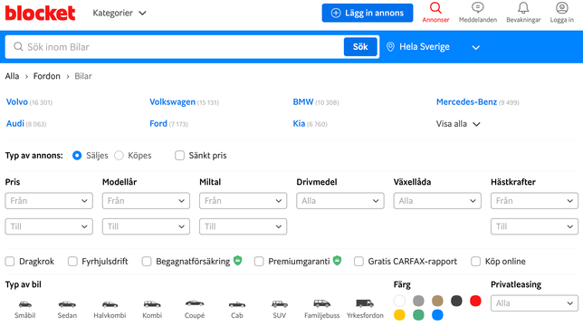Open the Privatleasing dropdown
This screenshot has width=583, height=326.
(x=534, y=303)
